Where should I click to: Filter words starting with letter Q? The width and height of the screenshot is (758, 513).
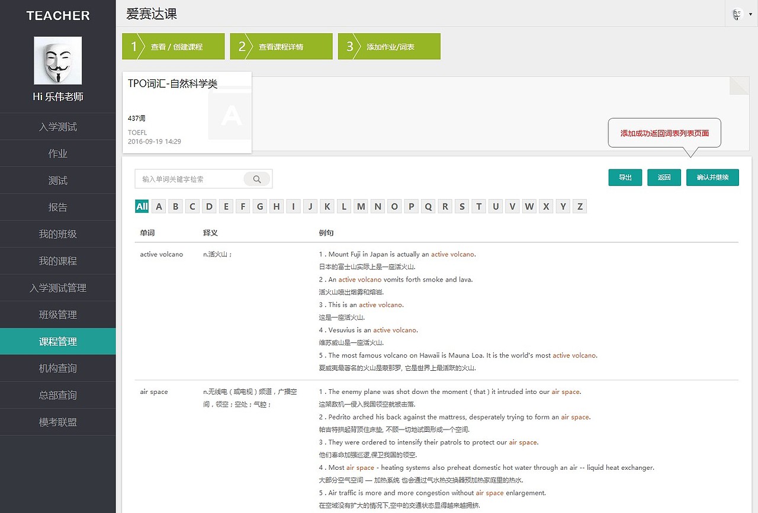[428, 206]
